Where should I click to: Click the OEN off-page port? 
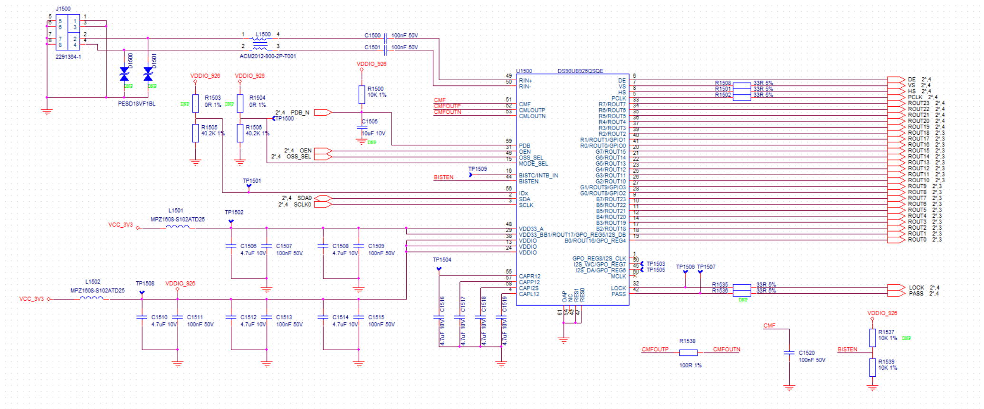point(323,151)
